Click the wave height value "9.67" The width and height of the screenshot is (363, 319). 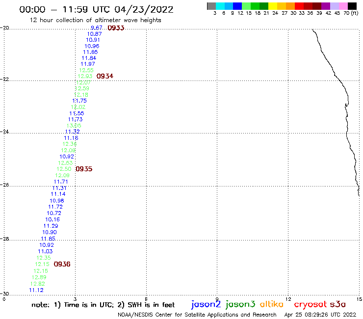[97, 28]
